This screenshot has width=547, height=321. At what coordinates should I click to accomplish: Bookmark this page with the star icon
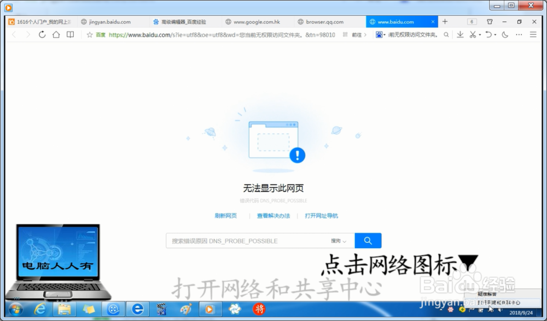click(x=89, y=34)
